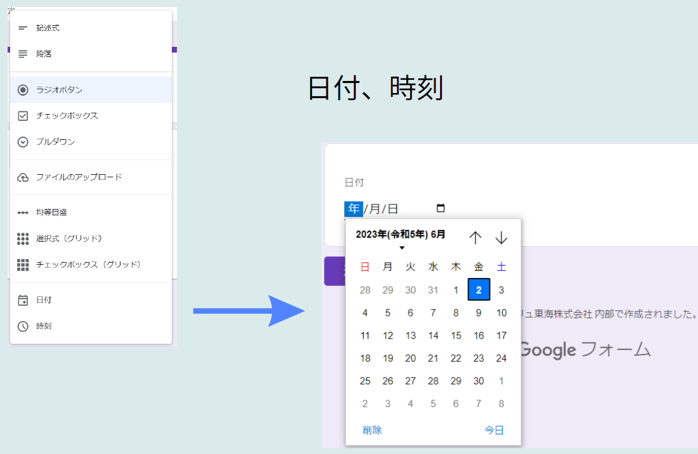Select the 均等目盛 linear scale icon
The image size is (698, 454).
23,213
